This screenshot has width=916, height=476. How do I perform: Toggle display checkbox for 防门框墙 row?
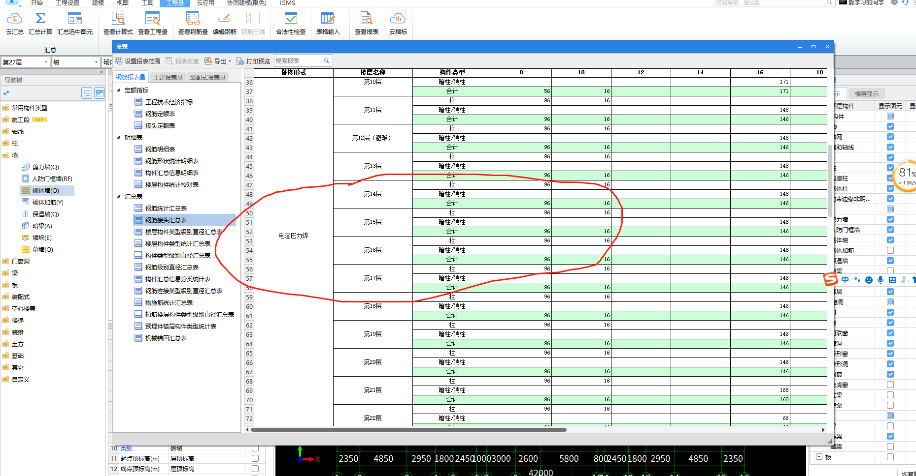tap(890, 230)
